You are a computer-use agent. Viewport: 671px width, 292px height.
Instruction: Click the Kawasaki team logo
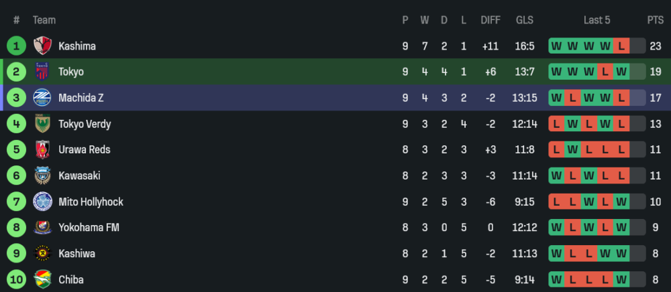42,175
